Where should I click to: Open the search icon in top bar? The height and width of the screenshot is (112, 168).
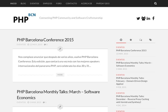[155, 4]
